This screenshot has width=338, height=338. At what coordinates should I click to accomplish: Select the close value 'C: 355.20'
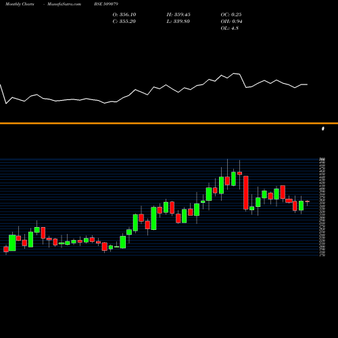[x=124, y=22]
